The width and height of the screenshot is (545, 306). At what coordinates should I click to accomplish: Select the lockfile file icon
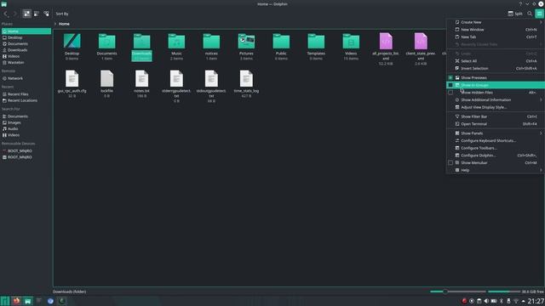[x=106, y=79]
